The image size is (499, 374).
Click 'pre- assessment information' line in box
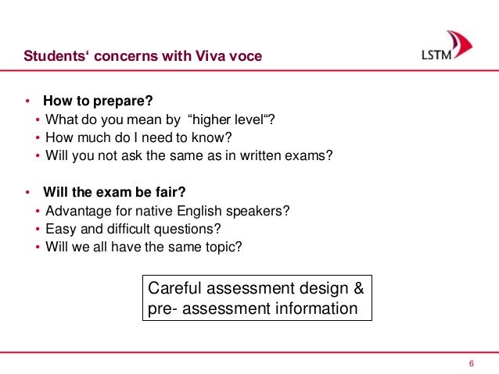253,308
